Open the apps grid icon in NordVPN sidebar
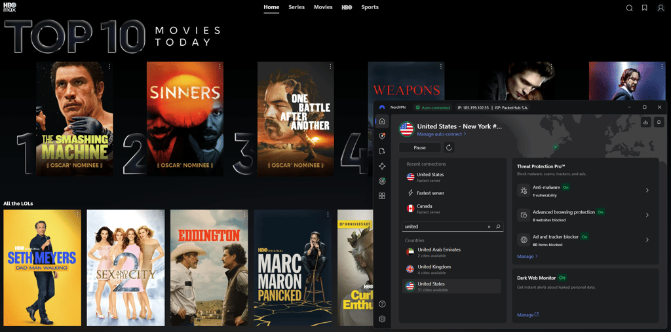 pos(382,196)
